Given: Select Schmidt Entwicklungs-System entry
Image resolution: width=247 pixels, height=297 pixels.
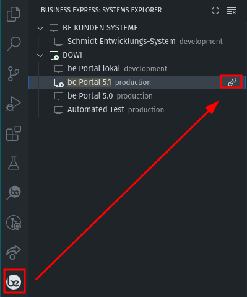Looking at the screenshot, I should tap(137, 42).
